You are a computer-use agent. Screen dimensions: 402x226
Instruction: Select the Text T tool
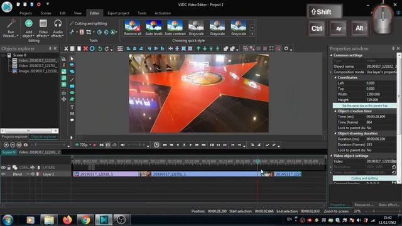tap(72, 107)
